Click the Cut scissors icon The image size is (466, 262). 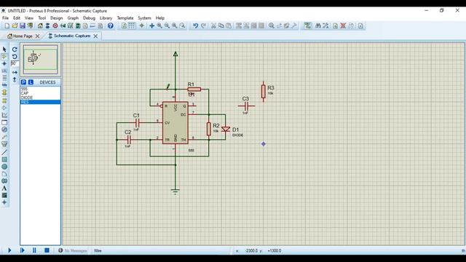pyautogui.click(x=213, y=26)
